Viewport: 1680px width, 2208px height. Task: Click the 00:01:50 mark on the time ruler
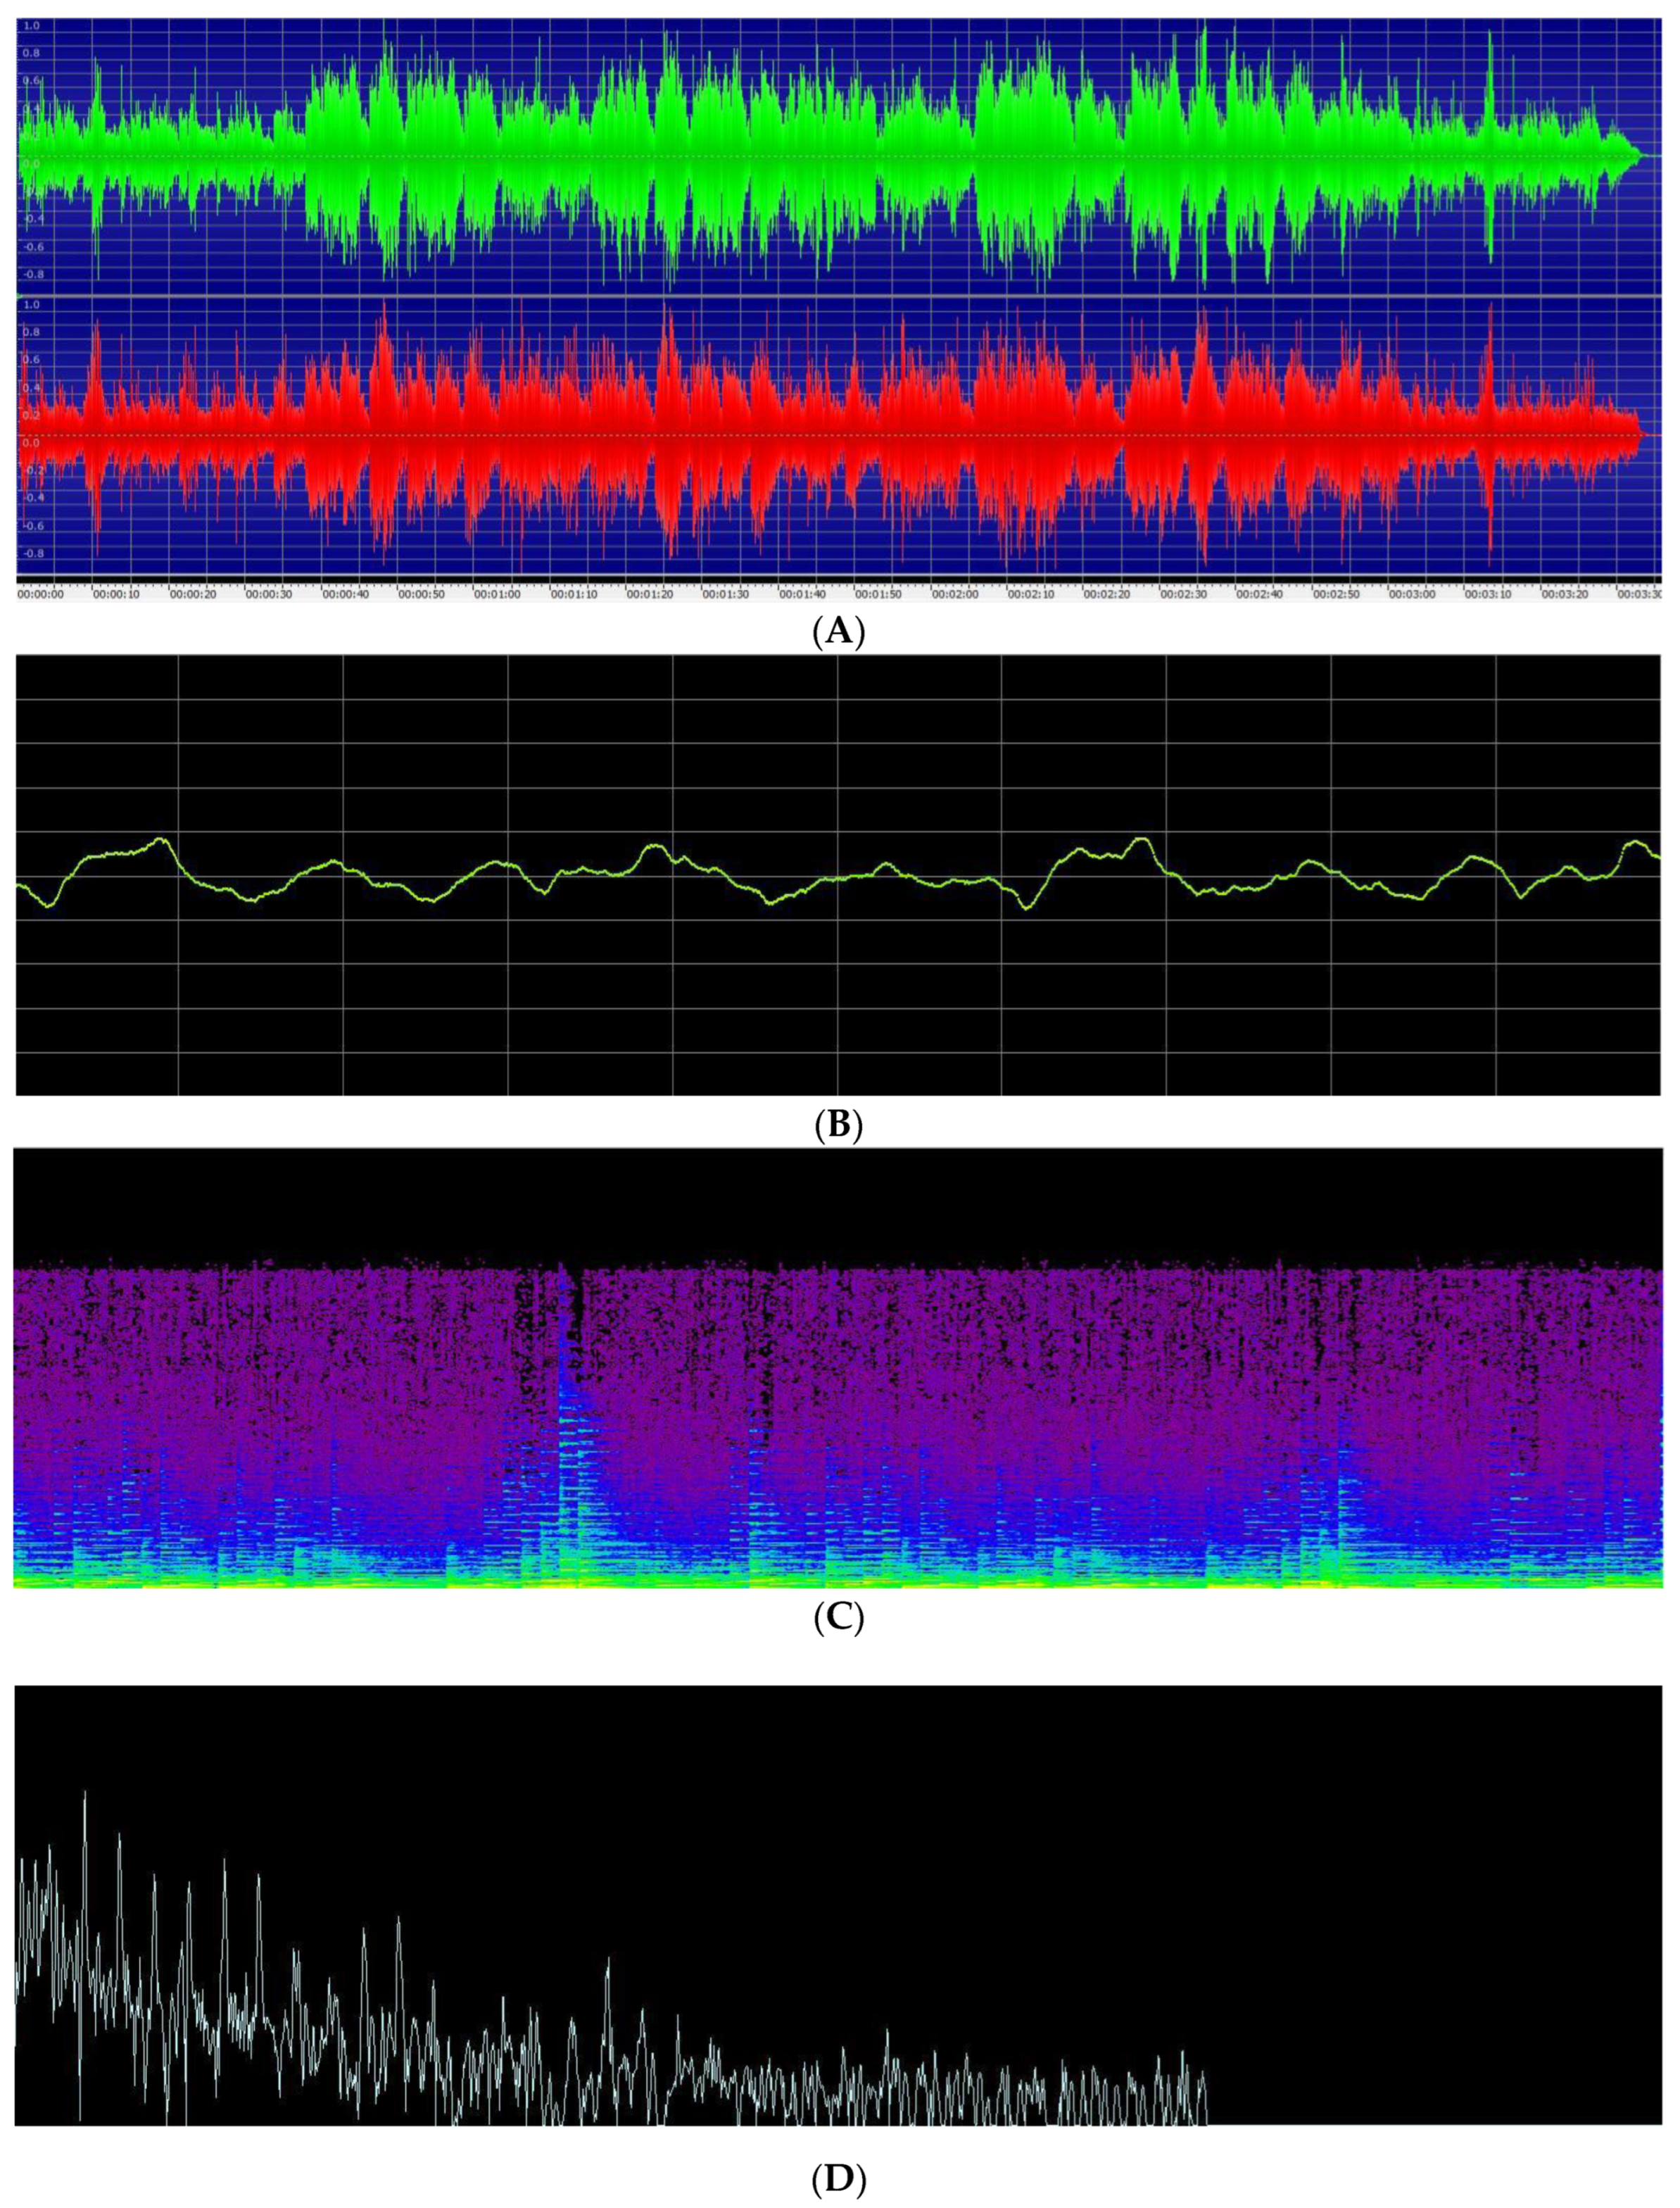click(880, 594)
